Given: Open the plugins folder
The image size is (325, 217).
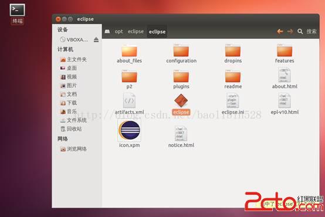Looking at the screenshot, I should [x=181, y=76].
